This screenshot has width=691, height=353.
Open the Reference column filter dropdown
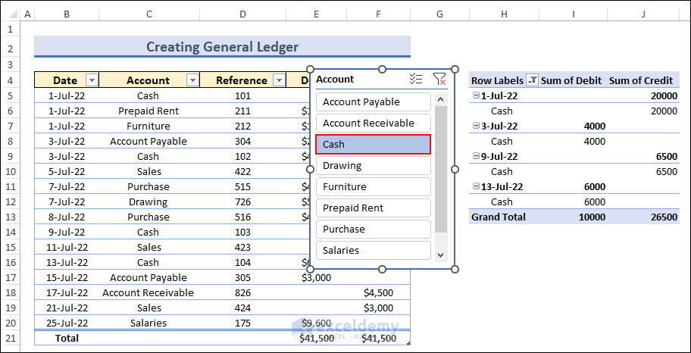click(279, 80)
